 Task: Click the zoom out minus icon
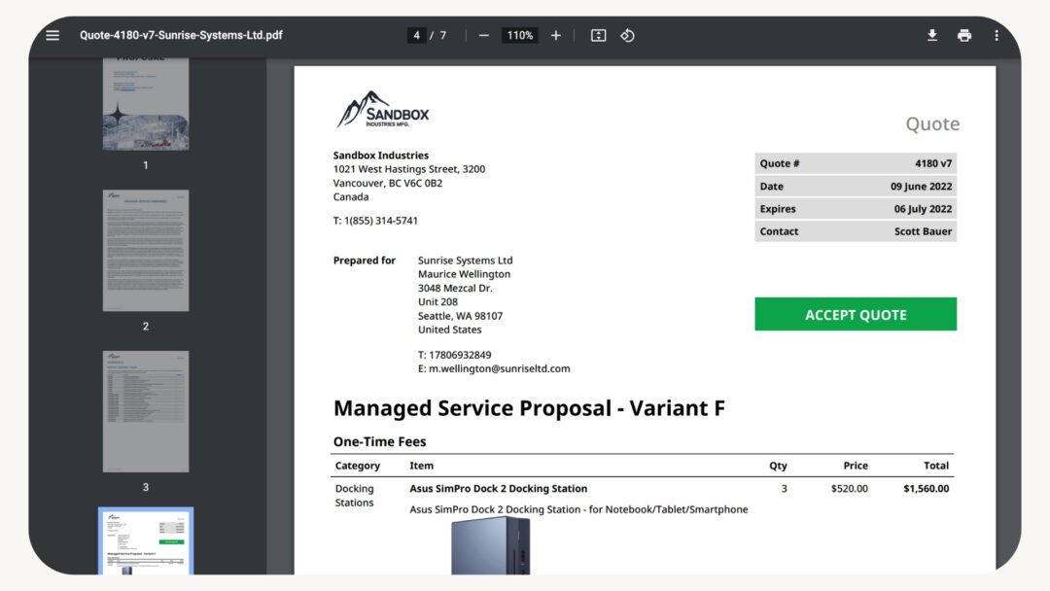tap(483, 35)
